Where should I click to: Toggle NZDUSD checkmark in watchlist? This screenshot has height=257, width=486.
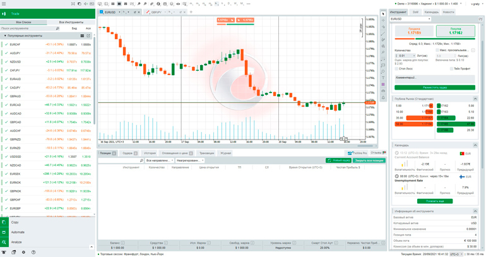click(6, 62)
